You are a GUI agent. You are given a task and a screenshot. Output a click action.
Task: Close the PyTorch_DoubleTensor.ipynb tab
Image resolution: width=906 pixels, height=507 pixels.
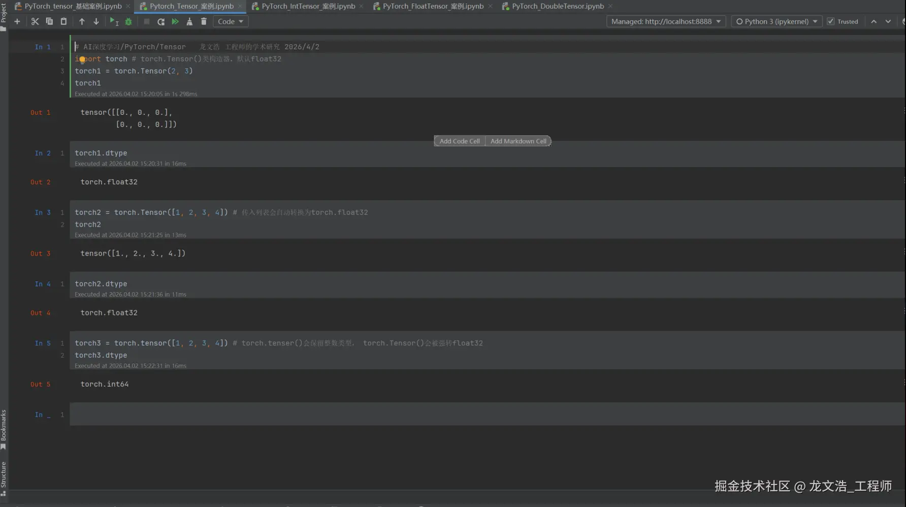pos(610,6)
